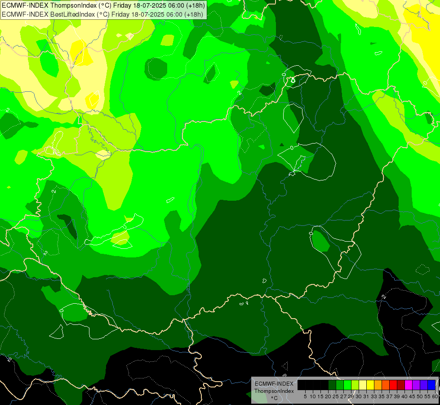Click the yellow-green 29–30 legend swatch
The height and width of the screenshot is (405, 440).
coord(355,385)
